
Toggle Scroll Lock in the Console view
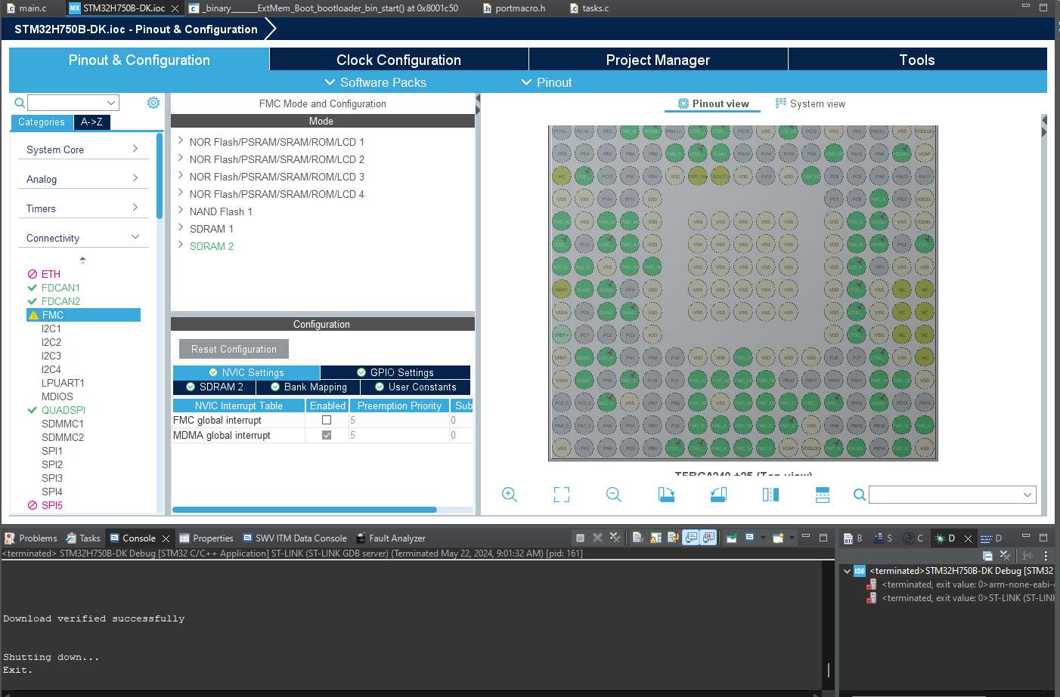click(655, 538)
